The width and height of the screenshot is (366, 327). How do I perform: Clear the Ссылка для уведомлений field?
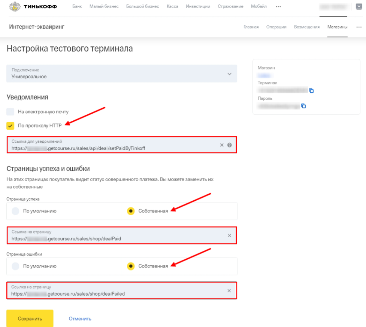(x=222, y=145)
